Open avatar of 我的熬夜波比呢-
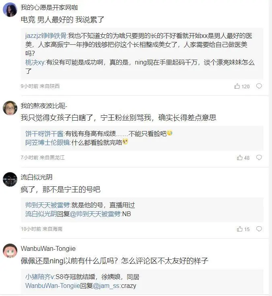The height and width of the screenshot is (296, 272). point(10,108)
